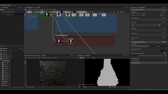Pin the Properties panel with pin icon

[x=162, y=8]
